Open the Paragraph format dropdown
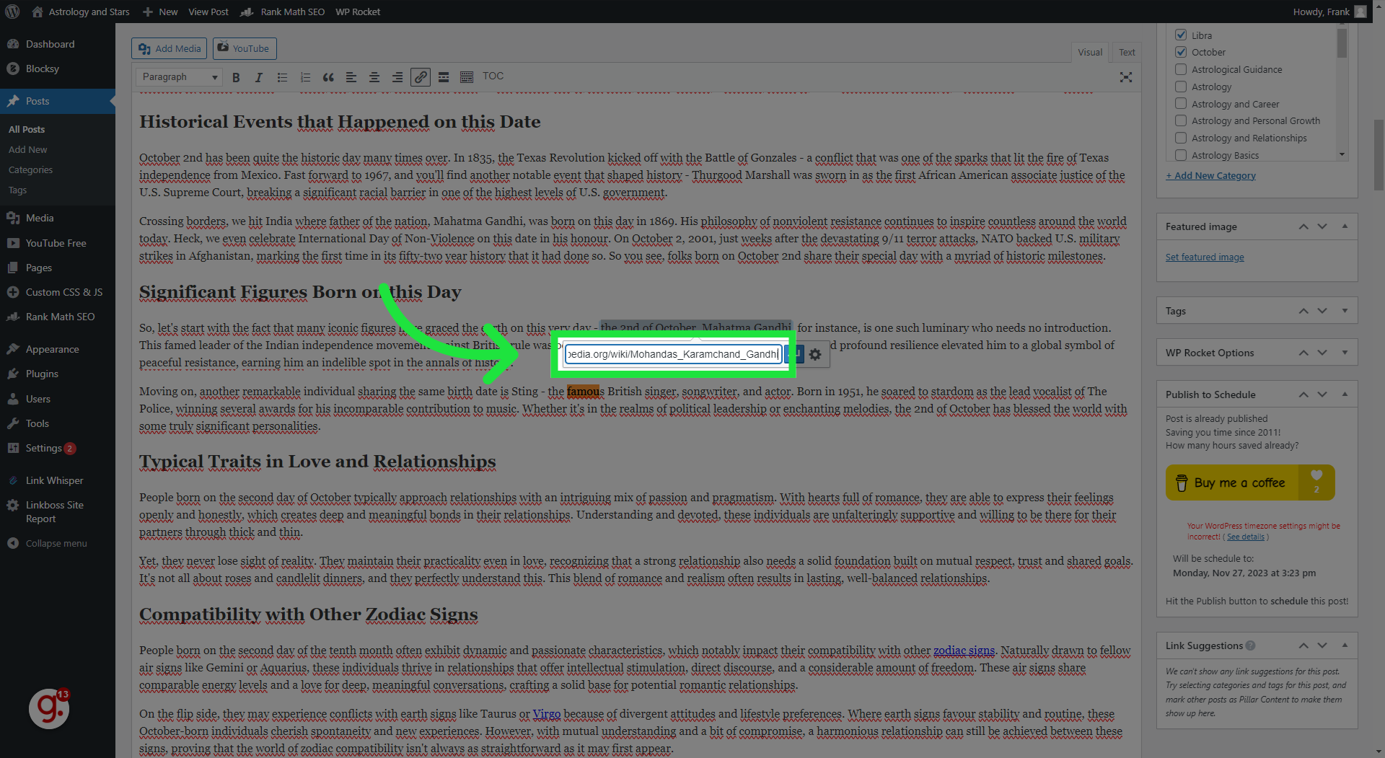Screen dimensions: 1385x758 point(179,77)
